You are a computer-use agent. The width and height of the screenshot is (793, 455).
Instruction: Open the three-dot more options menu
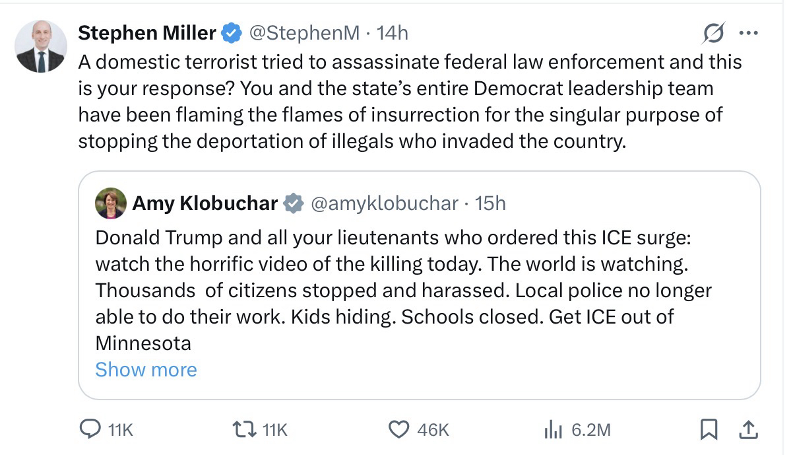coord(749,32)
